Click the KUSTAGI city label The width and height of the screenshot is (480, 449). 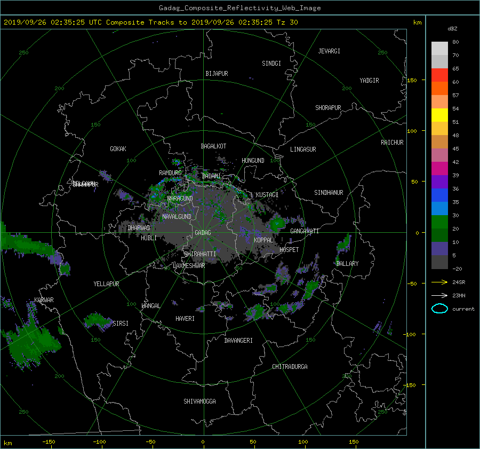[267, 195]
